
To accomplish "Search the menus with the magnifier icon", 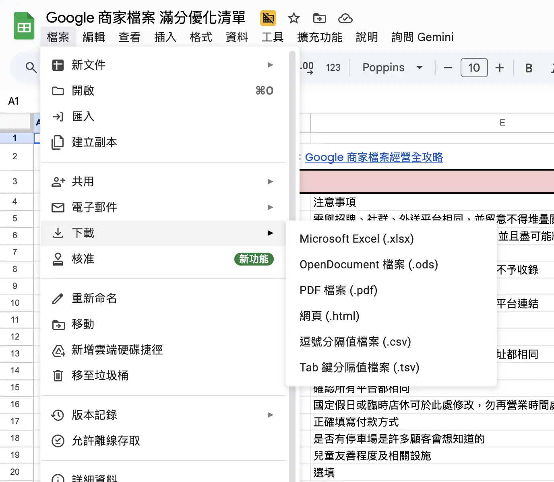I will click(31, 68).
